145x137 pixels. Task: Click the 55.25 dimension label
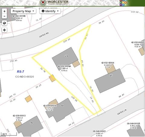pyautogui.click(x=38, y=86)
